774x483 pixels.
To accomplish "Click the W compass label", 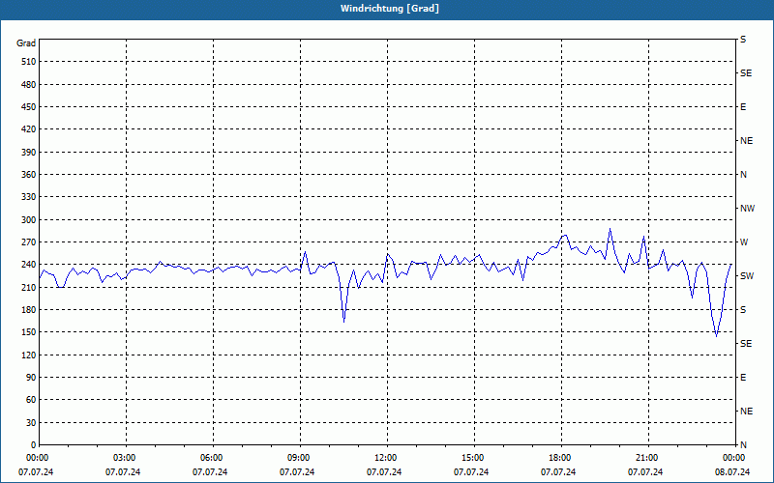I will [744, 242].
